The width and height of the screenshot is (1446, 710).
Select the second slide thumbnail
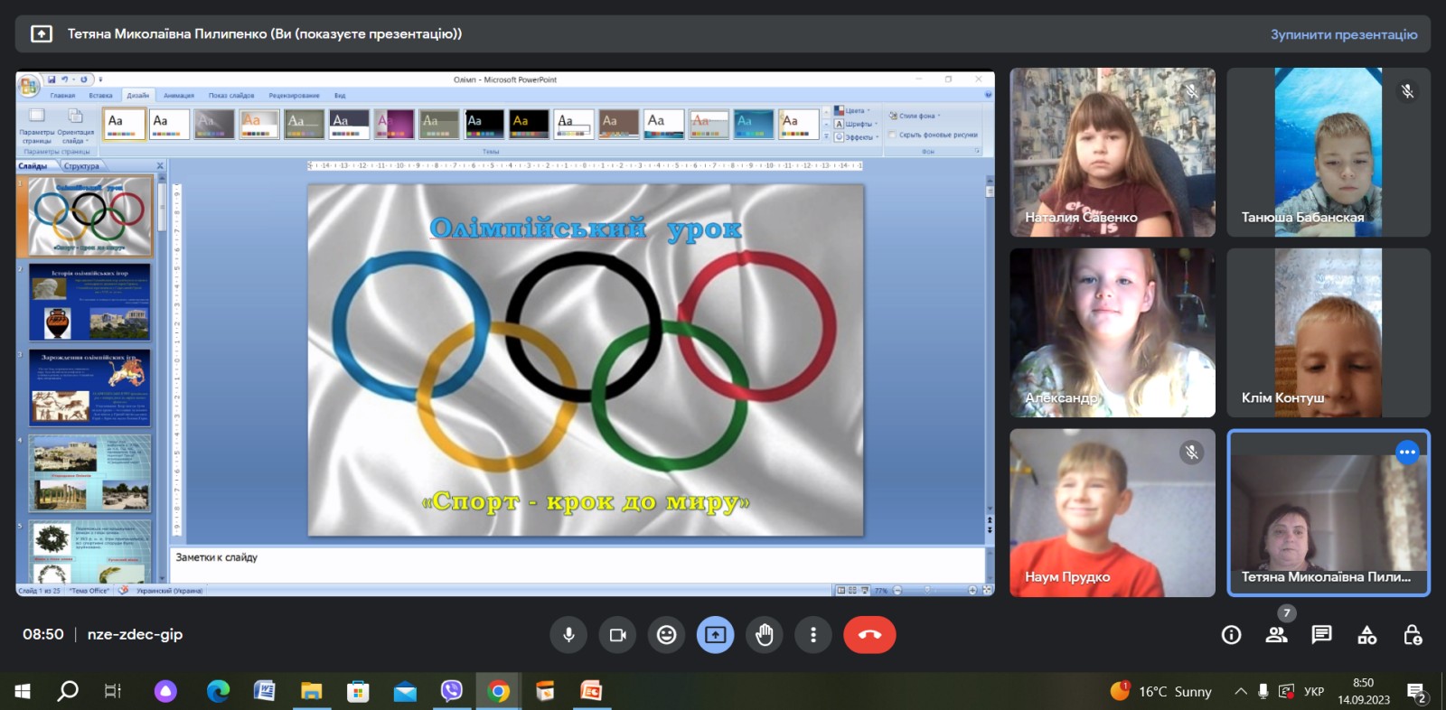point(89,303)
